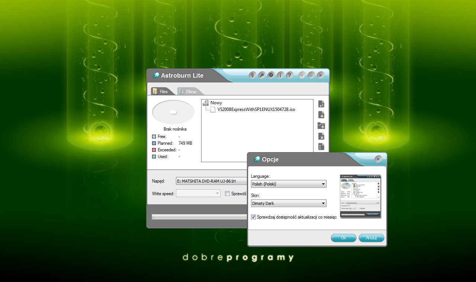476x282 pixels.
Task: Select the Nowy root node label
Action: click(x=216, y=103)
